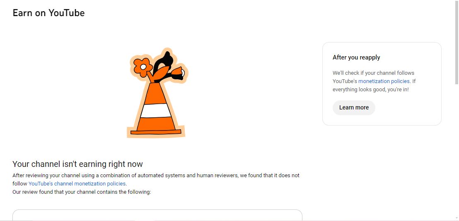The image size is (459, 221).
Task: Click the Learn more button
Action: 354,108
